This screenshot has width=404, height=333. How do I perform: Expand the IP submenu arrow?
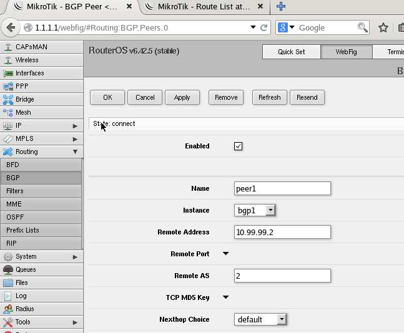75,126
